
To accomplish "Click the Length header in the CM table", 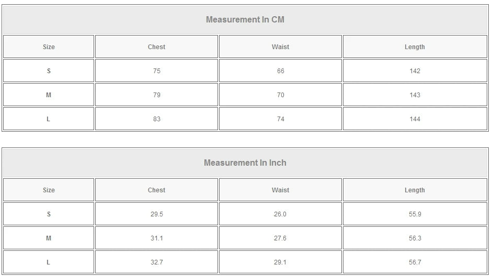I will tap(415, 47).
